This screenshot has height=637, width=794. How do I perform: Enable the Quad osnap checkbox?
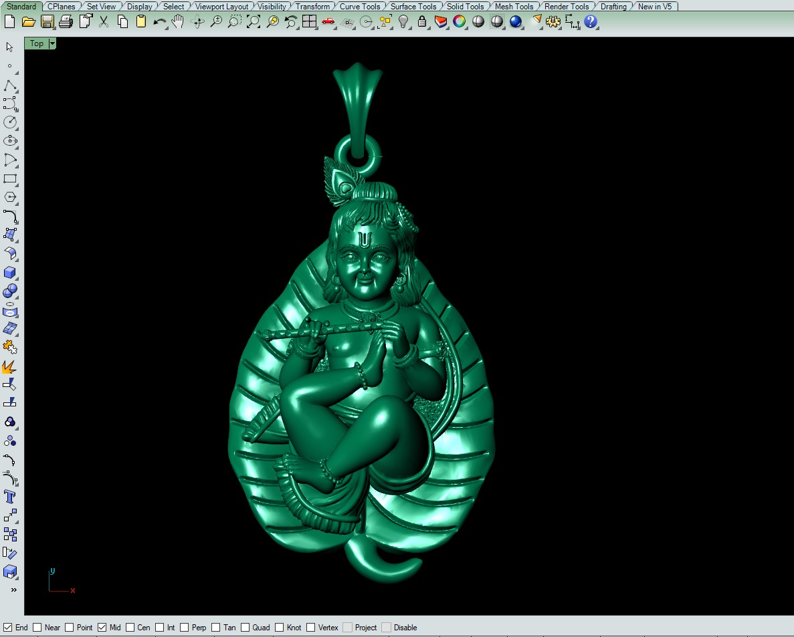[x=245, y=628]
